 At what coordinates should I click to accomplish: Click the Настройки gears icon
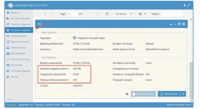tap(8, 65)
